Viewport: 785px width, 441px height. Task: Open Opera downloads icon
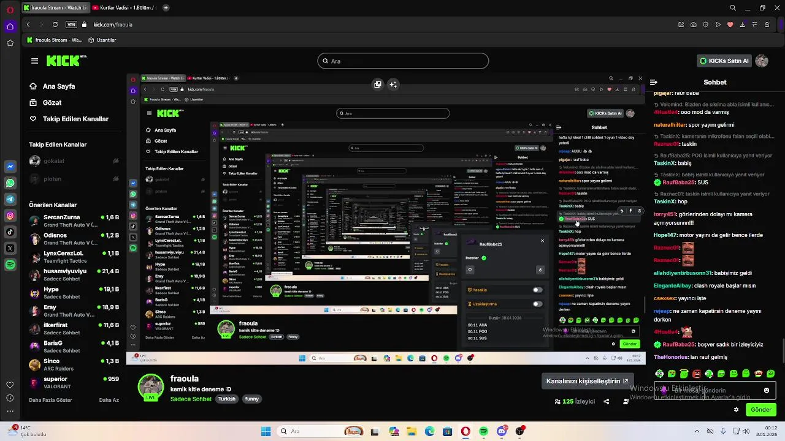(x=743, y=24)
